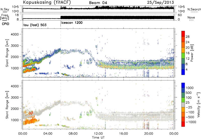Click the '12:00' time axis tick

click(x=98, y=134)
